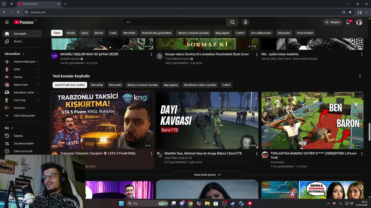Open the YouTube hamburger guide menu
This screenshot has width=371, height=208.
pos(7,22)
